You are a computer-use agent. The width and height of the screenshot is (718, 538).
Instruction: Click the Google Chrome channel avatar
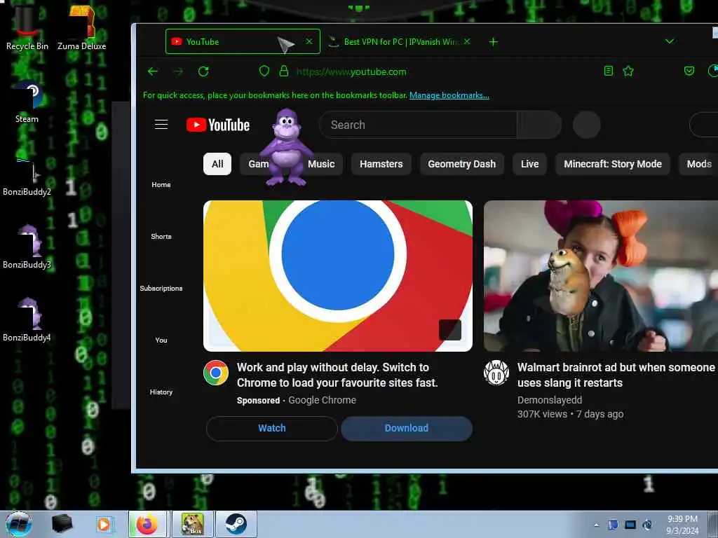click(x=216, y=373)
